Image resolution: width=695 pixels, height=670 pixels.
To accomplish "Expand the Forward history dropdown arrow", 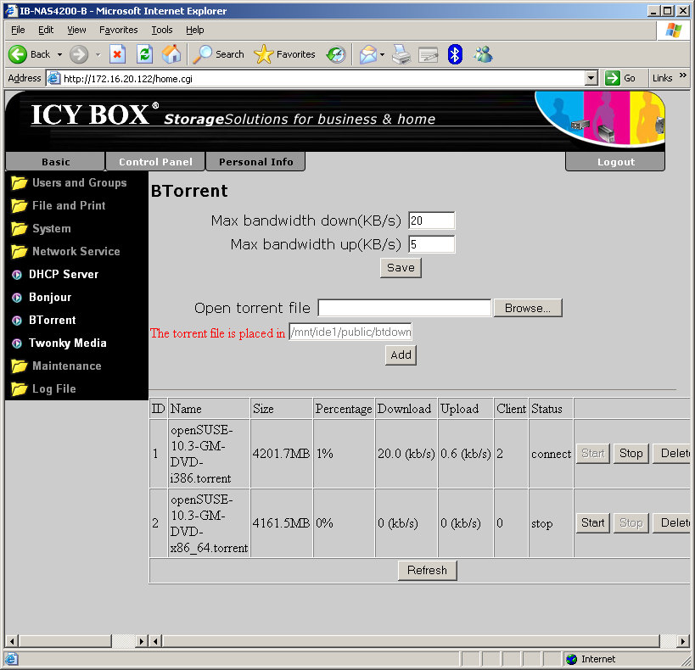I will (98, 55).
